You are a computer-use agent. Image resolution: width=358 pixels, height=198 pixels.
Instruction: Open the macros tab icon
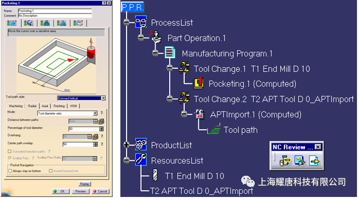point(78,23)
